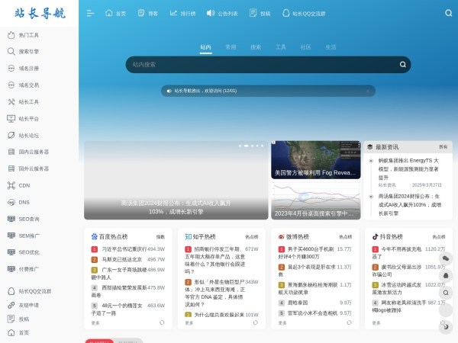
Task: Refresh the 微博热搜 list
Action: pyautogui.click(x=349, y=322)
